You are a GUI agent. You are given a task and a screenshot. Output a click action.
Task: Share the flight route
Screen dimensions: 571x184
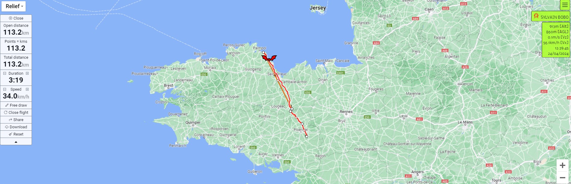coord(16,120)
